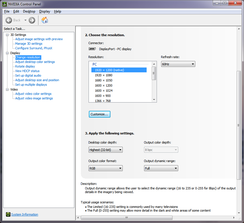The height and width of the screenshot is (223, 244).
Task: Open the Refresh rate dropdown
Action: coord(178,64)
